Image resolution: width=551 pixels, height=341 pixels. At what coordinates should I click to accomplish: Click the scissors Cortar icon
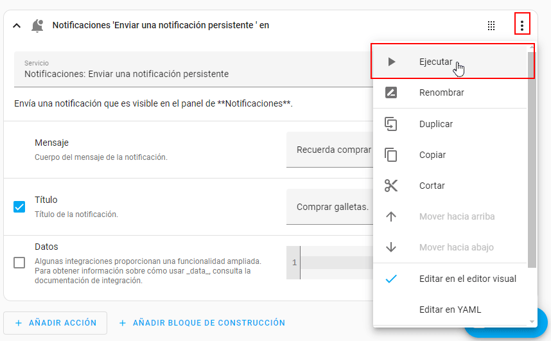(391, 186)
